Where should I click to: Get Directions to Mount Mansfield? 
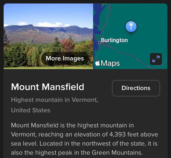[136, 88]
